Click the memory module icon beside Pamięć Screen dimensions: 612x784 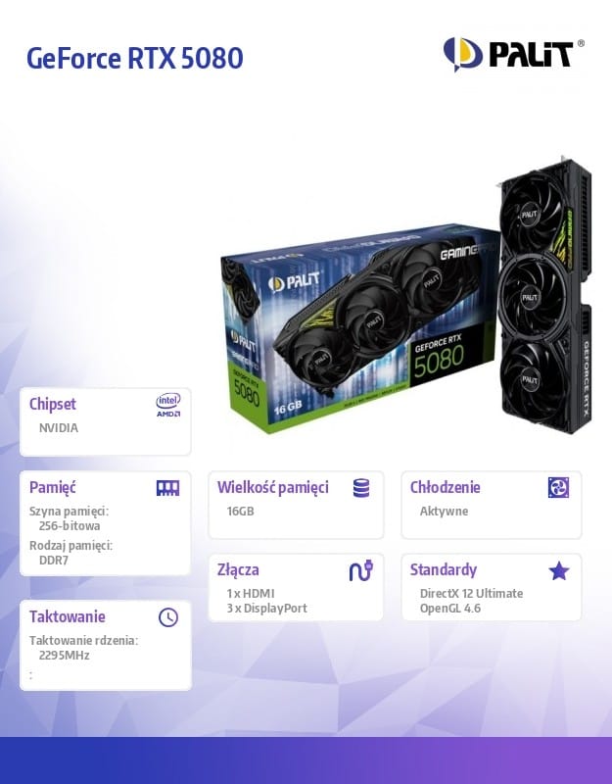pyautogui.click(x=167, y=488)
